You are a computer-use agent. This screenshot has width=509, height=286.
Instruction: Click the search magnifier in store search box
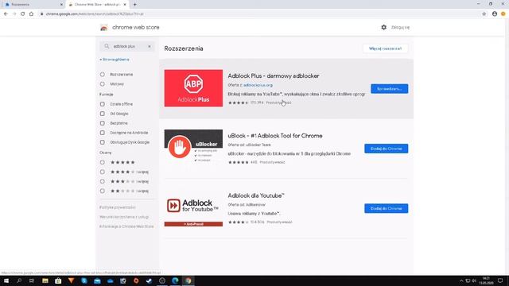tap(107, 46)
